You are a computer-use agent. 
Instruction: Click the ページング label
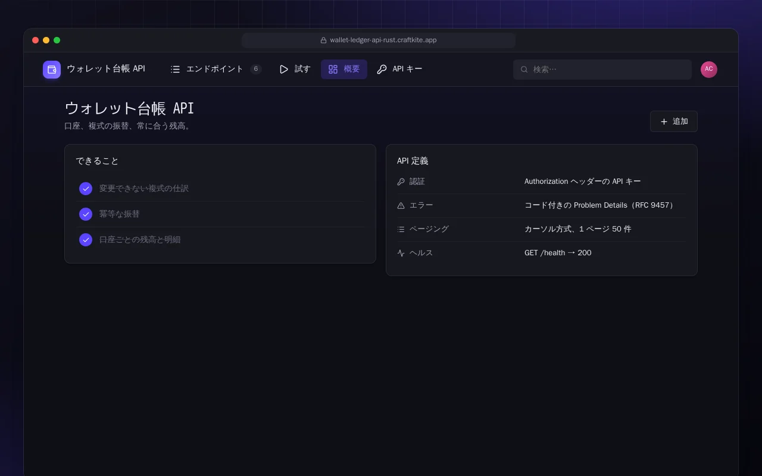point(429,229)
